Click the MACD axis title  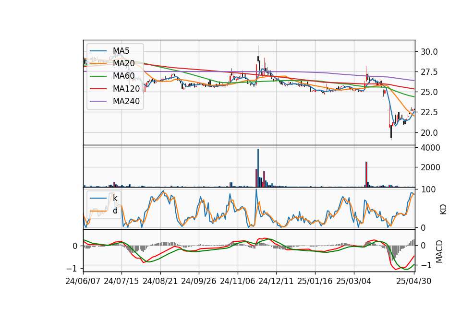point(439,252)
